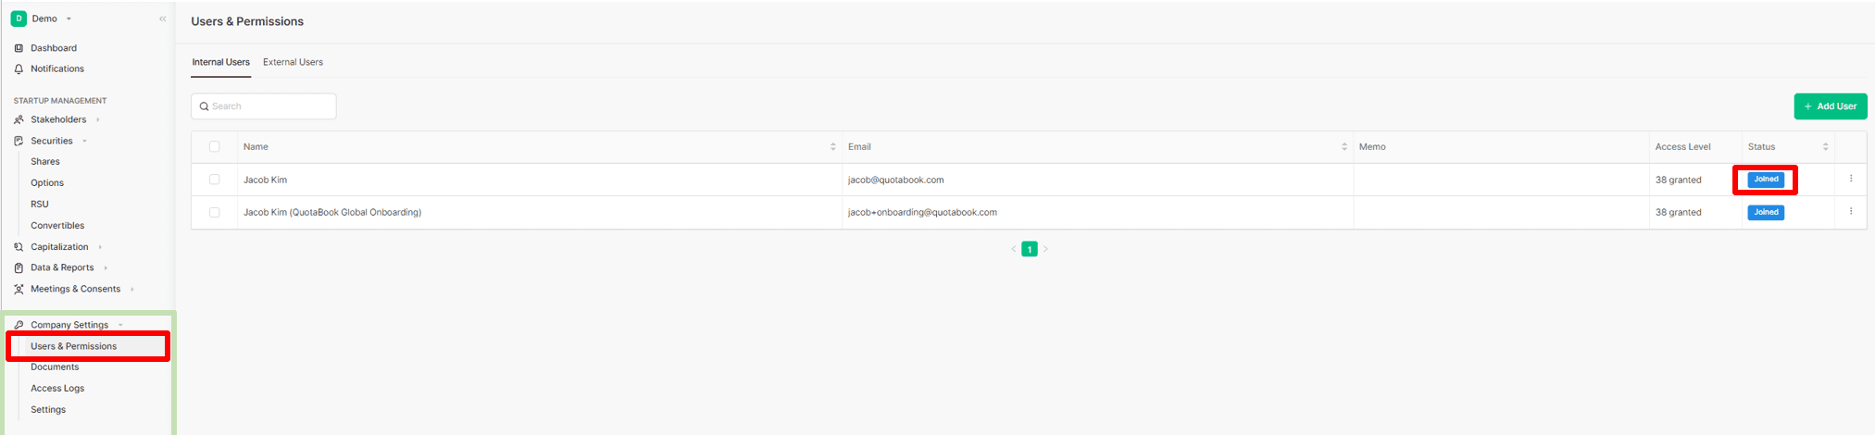
Task: Switch to the External Users tab
Action: coord(293,62)
